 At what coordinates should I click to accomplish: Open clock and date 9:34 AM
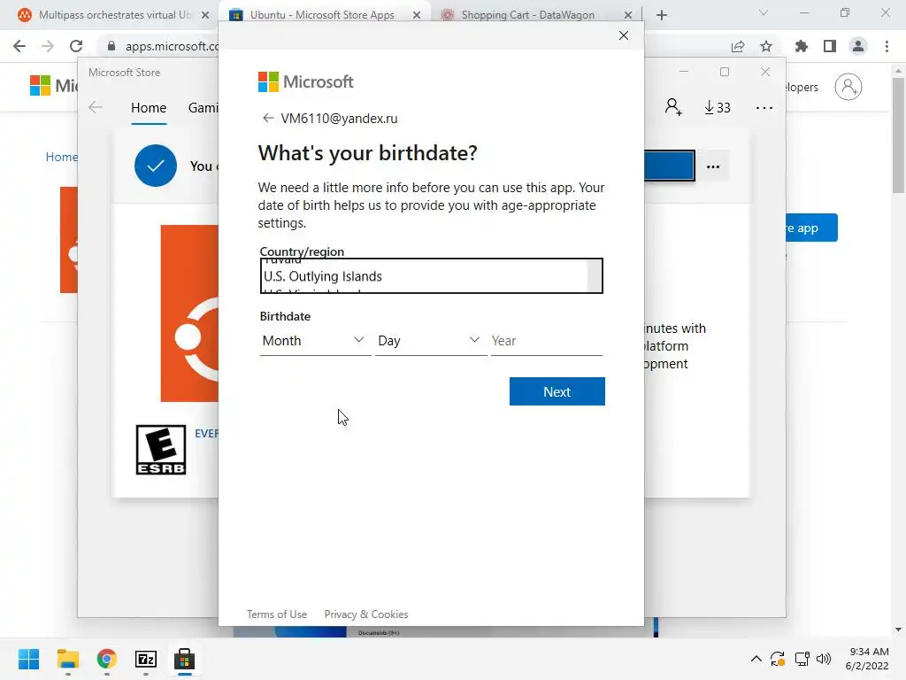click(867, 659)
